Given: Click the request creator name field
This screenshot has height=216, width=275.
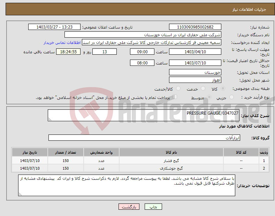Looking at the screenshot, I should [152, 42].
